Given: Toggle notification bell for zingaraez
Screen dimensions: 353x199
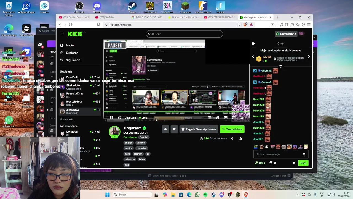Looking at the screenshot, I should point(165,129).
